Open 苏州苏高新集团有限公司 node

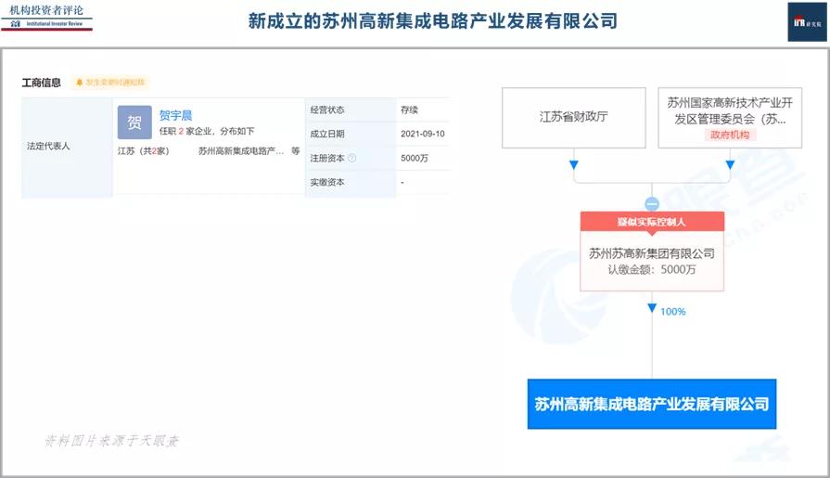[x=652, y=253]
